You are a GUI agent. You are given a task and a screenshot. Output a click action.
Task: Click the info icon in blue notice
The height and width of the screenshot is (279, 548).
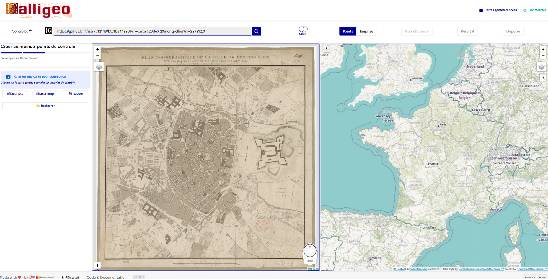tap(8, 77)
